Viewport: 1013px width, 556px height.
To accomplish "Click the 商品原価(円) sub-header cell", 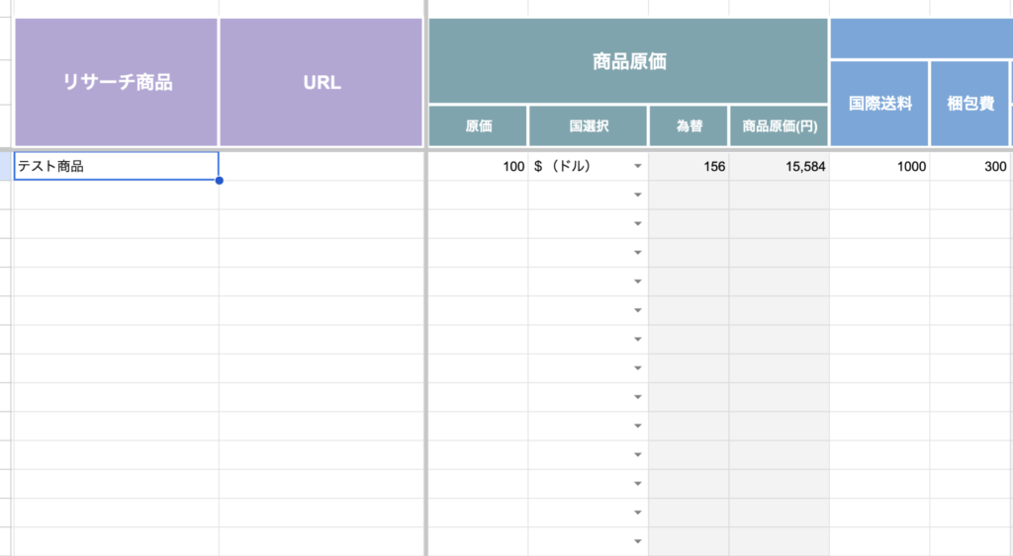I will (x=779, y=126).
